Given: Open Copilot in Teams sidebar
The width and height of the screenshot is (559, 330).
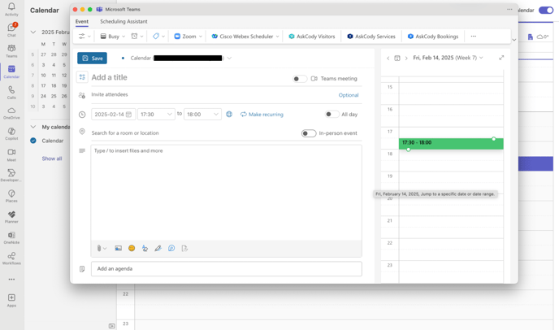Looking at the screenshot, I should click(11, 134).
